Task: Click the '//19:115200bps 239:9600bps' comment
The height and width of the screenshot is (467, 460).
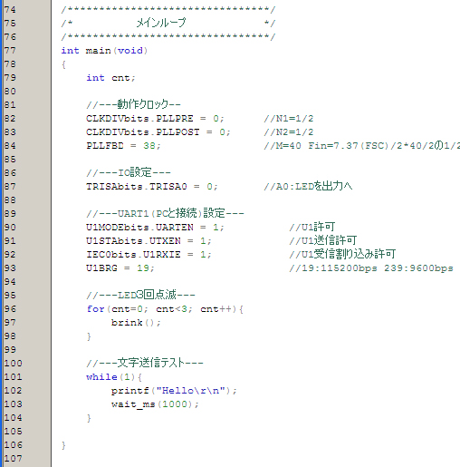Action: tap(371, 268)
